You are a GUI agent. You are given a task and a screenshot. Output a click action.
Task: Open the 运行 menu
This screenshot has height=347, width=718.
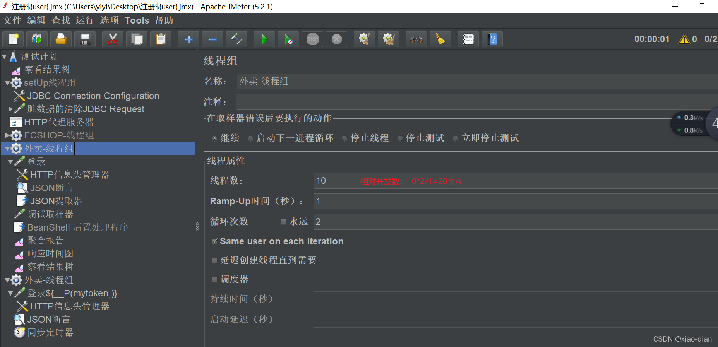(x=85, y=21)
